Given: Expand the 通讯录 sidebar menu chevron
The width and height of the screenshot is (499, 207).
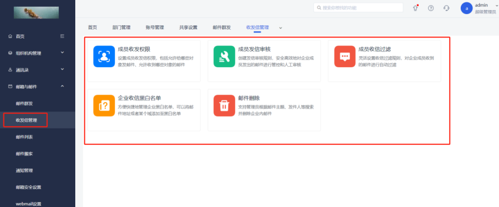Looking at the screenshot, I should click(62, 69).
